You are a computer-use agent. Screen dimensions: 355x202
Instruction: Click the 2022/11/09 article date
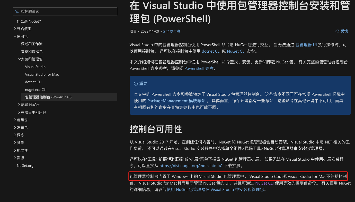[150, 31]
